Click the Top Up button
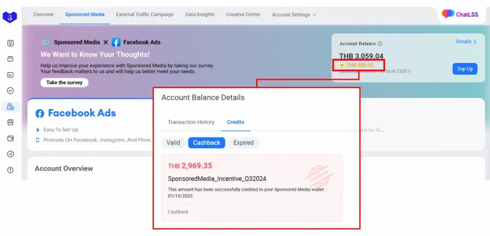The image size is (490, 236). click(x=465, y=69)
